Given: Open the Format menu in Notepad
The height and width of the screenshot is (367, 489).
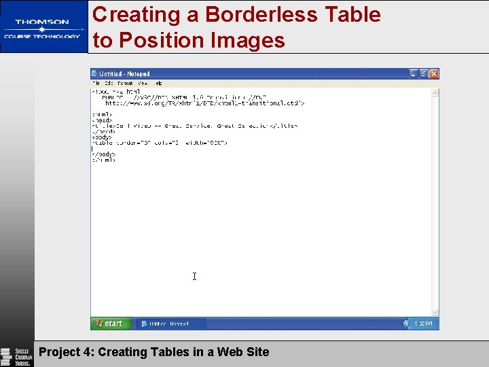Looking at the screenshot, I should coord(126,84).
